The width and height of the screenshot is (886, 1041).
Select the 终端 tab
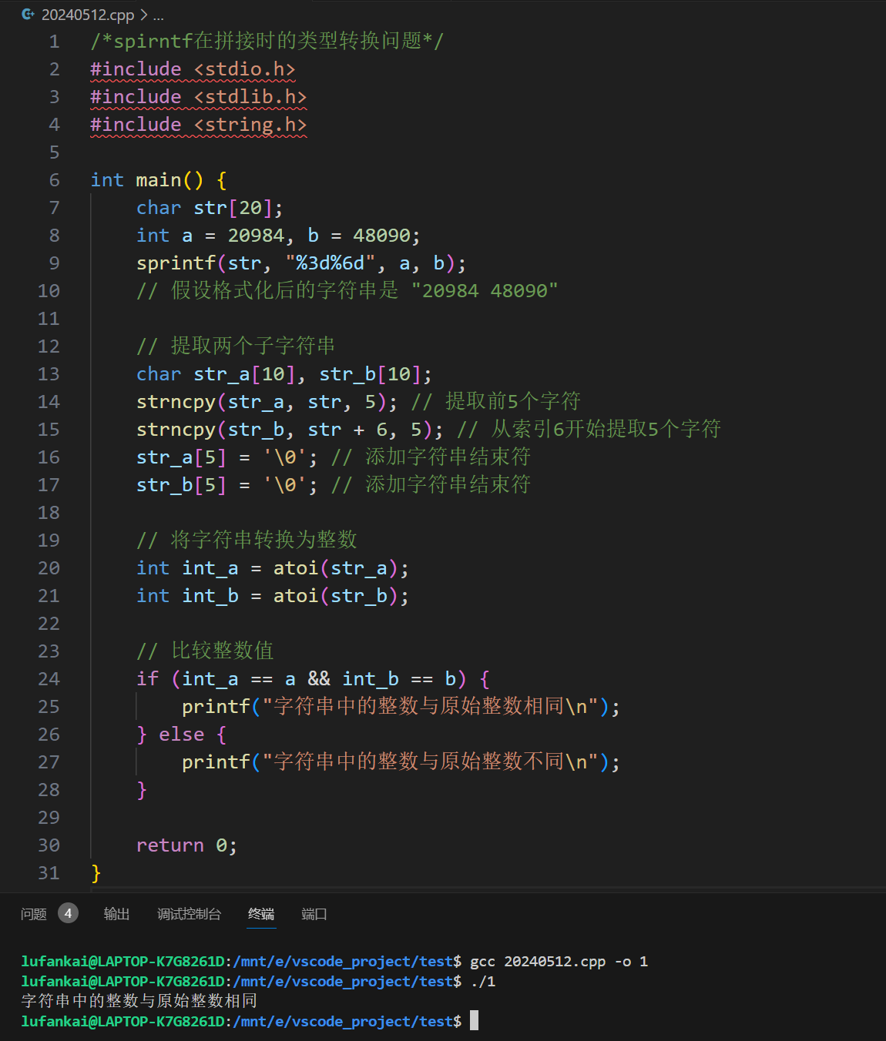click(261, 914)
